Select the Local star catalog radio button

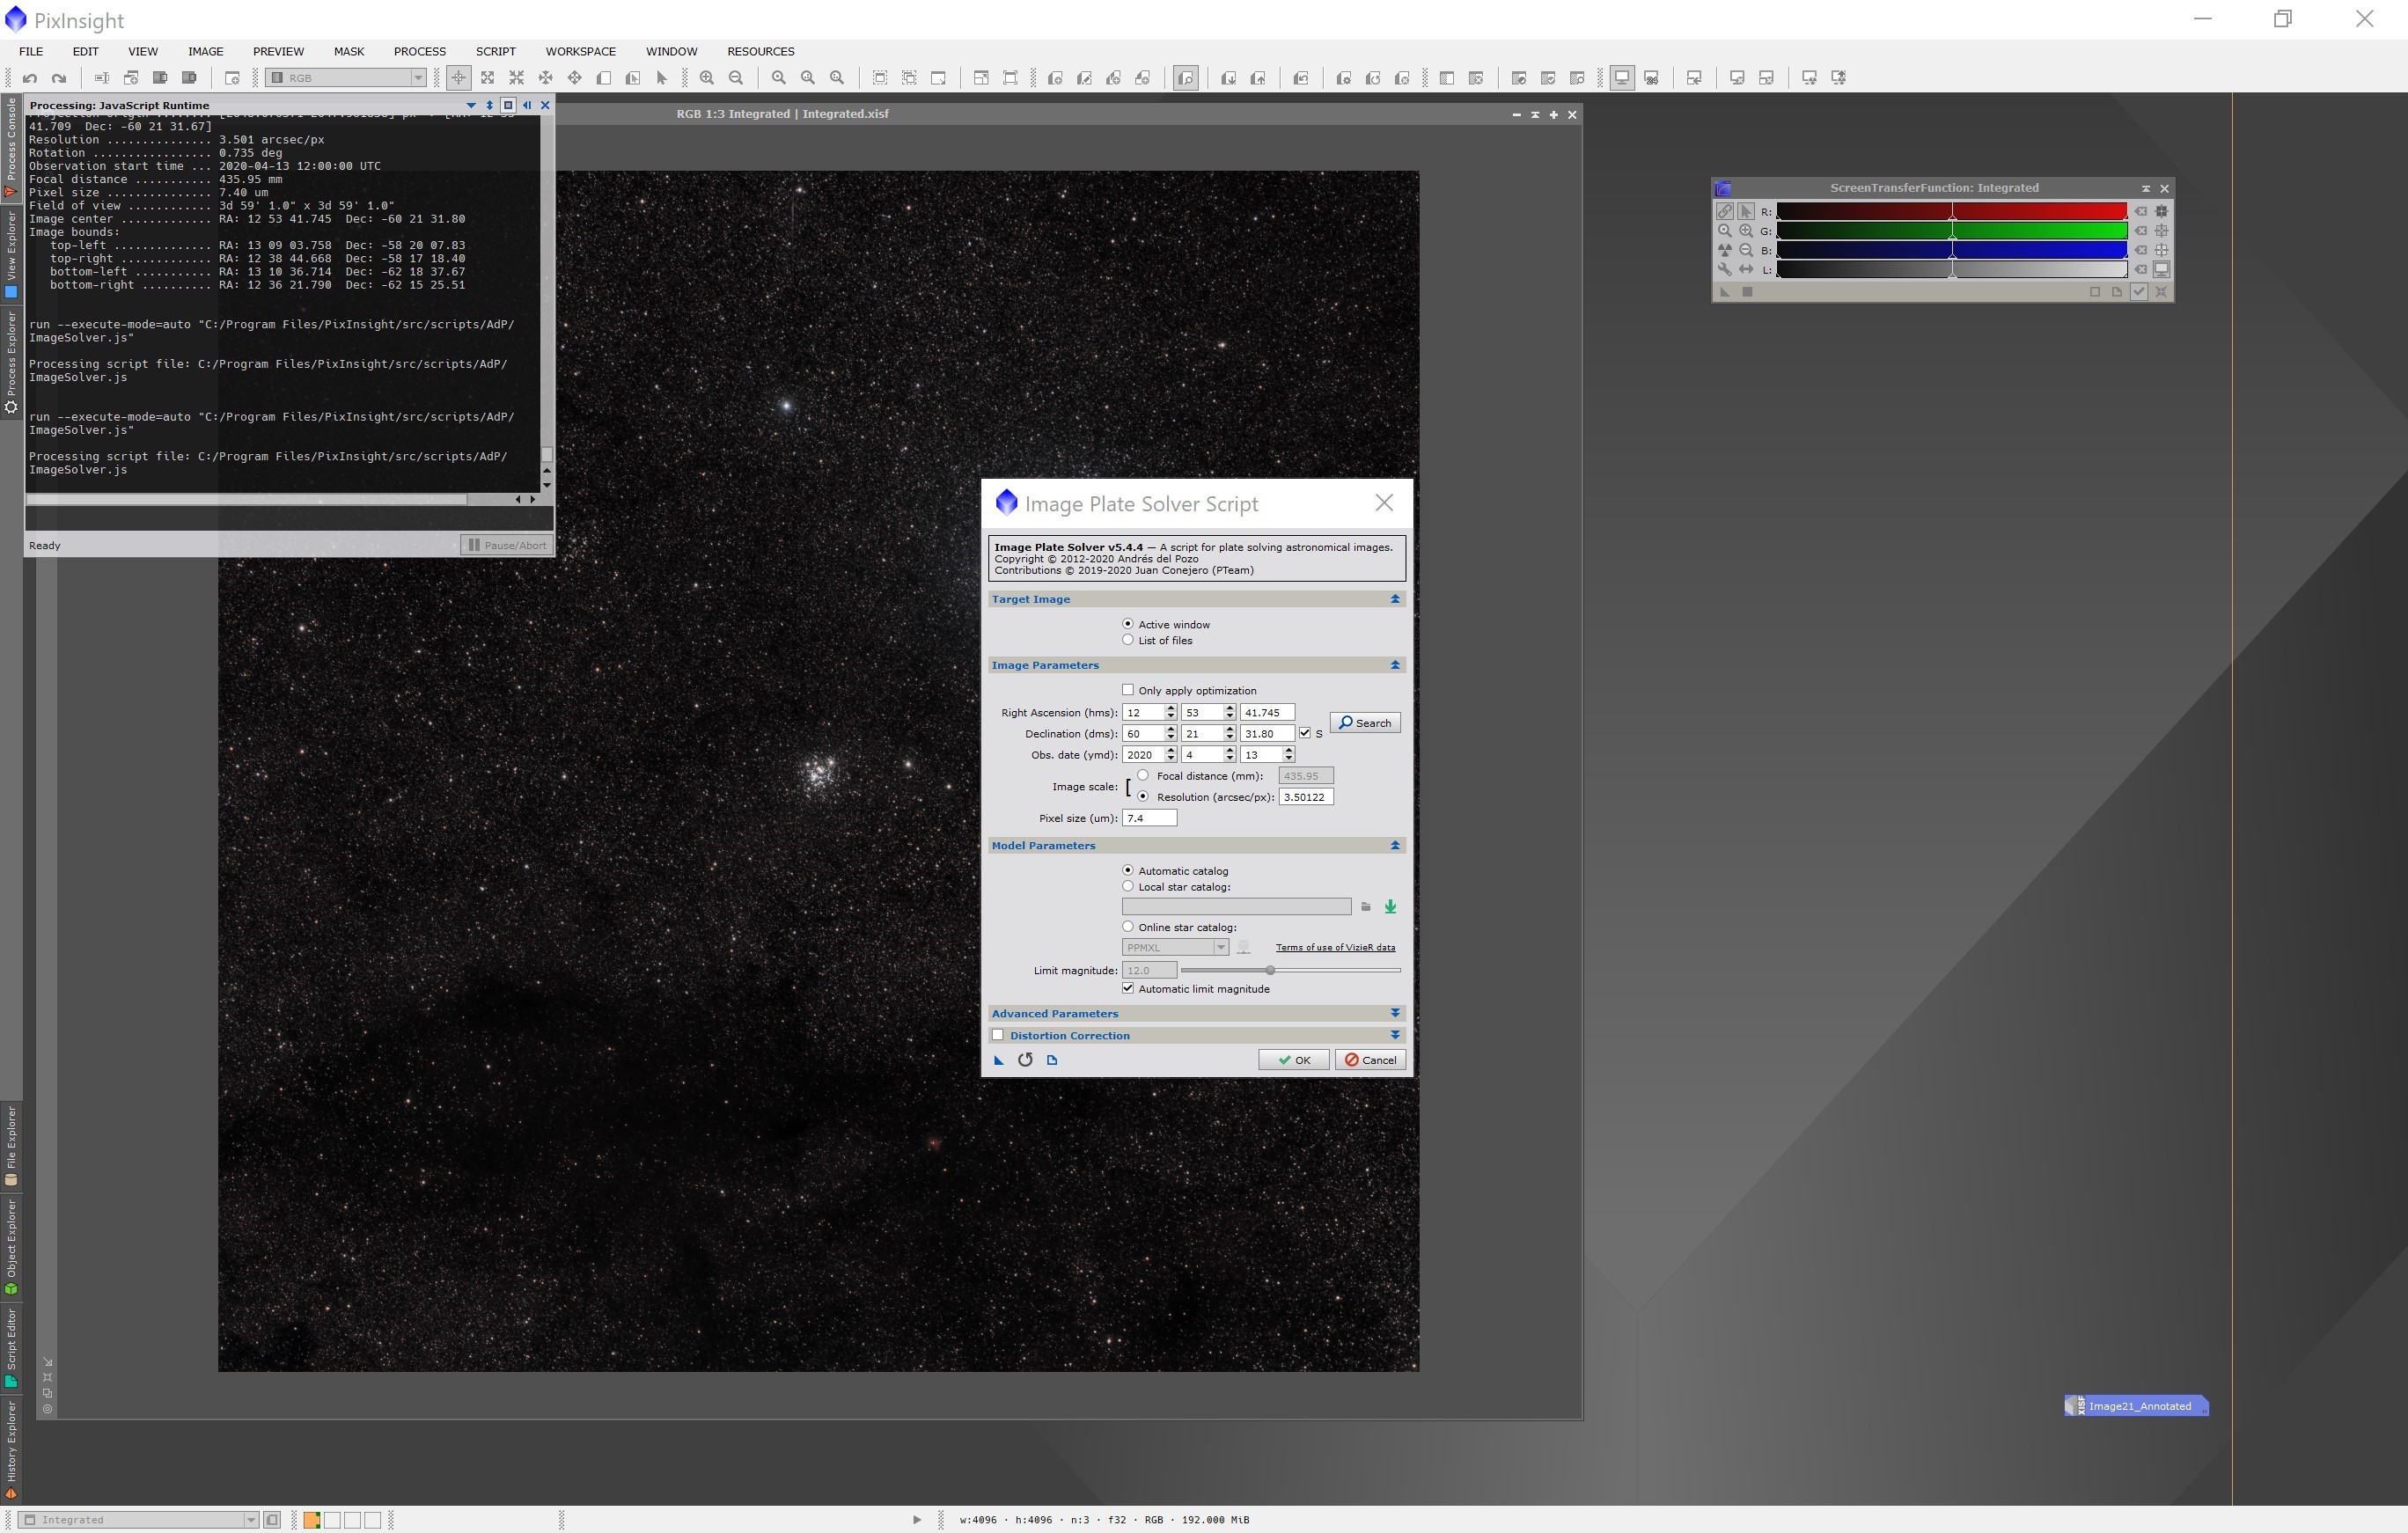click(x=1128, y=886)
